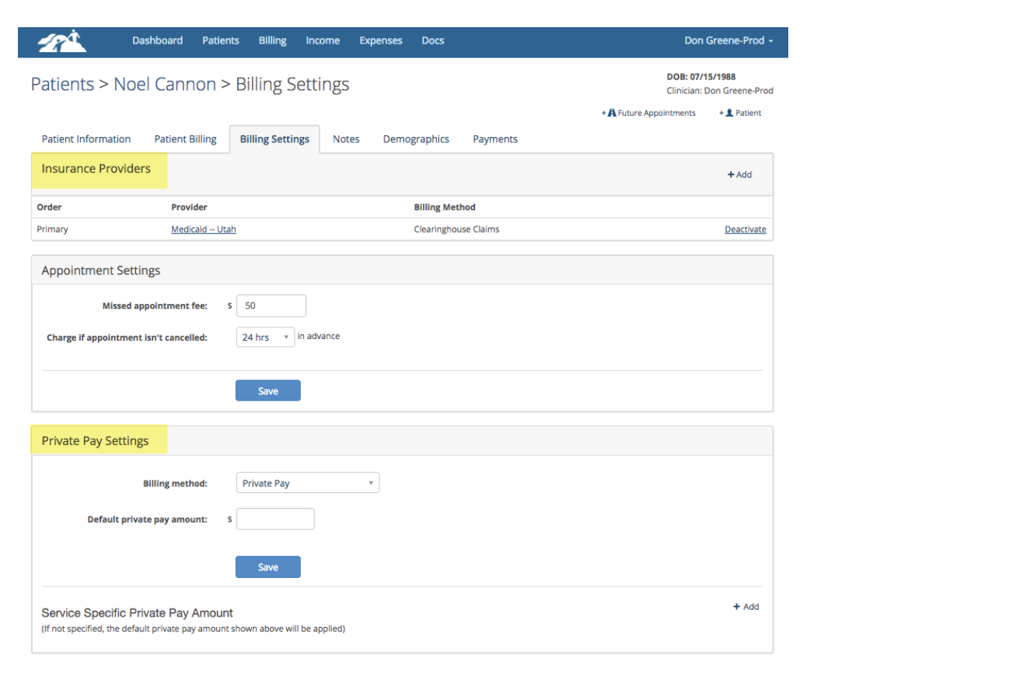Open the Billing method Private Pay dropdown
Image resolution: width=1020 pixels, height=700 pixels.
click(x=308, y=483)
